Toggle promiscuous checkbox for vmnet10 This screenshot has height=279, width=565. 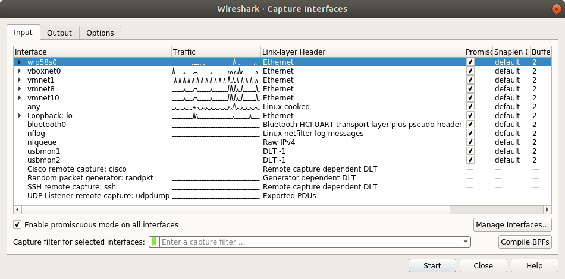[470, 97]
